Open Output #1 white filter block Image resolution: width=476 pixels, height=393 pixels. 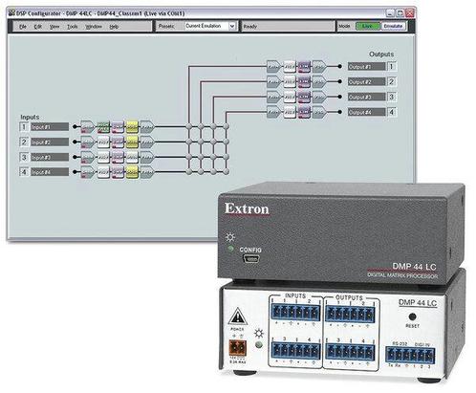290,66
